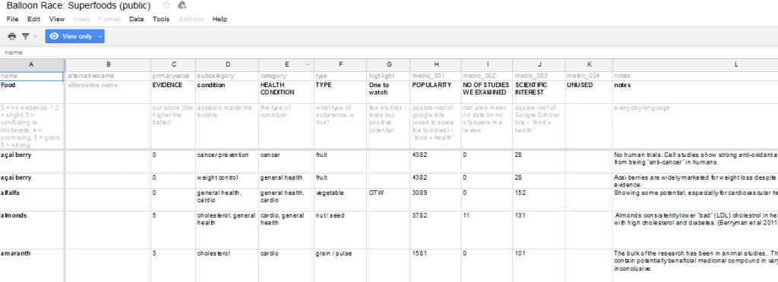Click the EVIDENCE header cell
This screenshot has height=282, width=778.
[173, 92]
